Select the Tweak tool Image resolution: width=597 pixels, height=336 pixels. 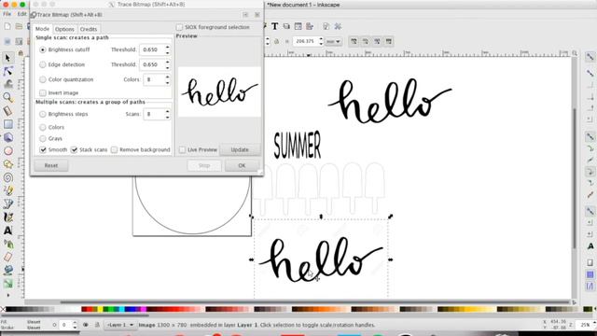pos(7,84)
